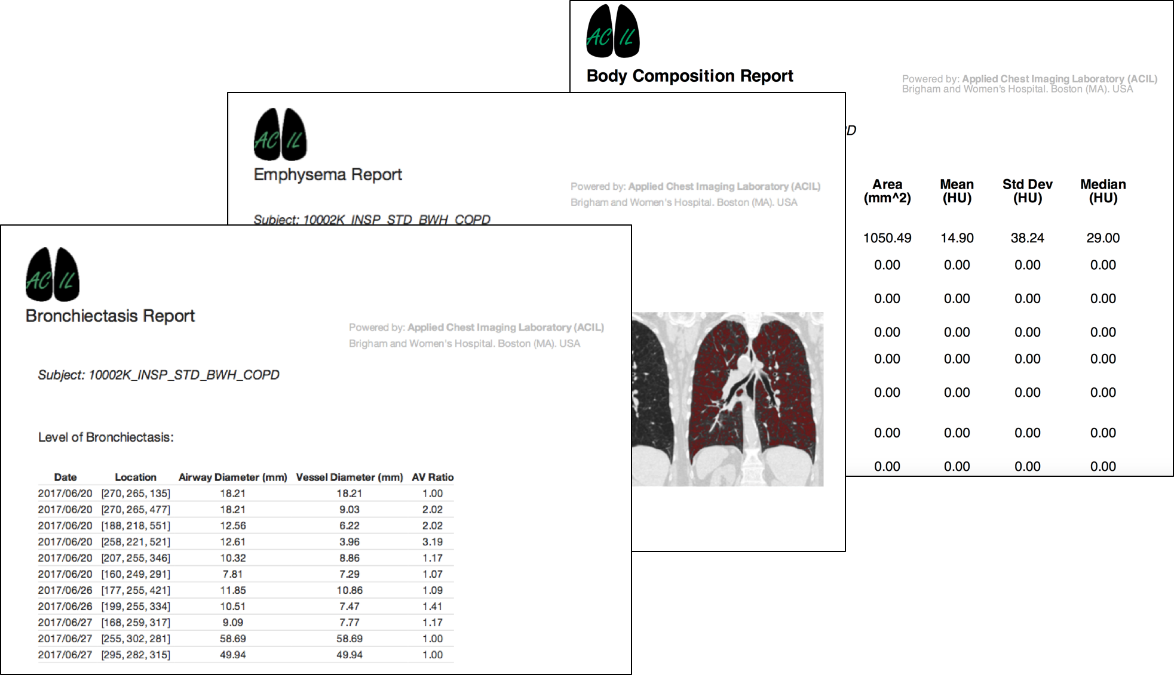Screen dimensions: 1174x675
Task: Click the Area (mm^2) header on Body Composition Report
Action: [887, 191]
